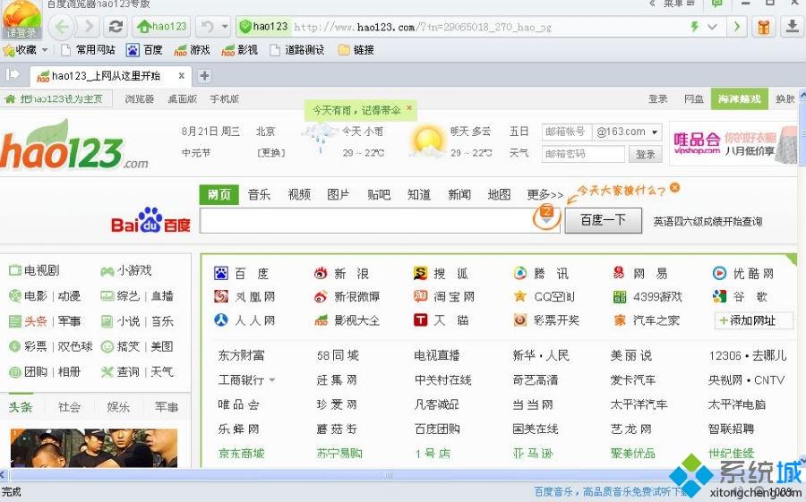Open the 常用网站 bookmark
The width and height of the screenshot is (806, 502).
click(88, 50)
